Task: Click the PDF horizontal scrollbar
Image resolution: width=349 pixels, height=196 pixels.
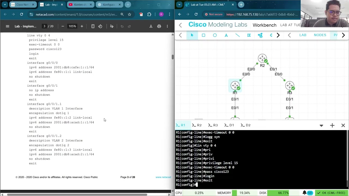Action: coord(77,194)
